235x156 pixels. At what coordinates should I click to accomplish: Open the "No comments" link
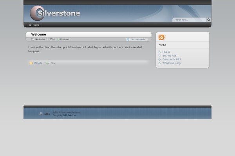pyautogui.click(x=138, y=39)
